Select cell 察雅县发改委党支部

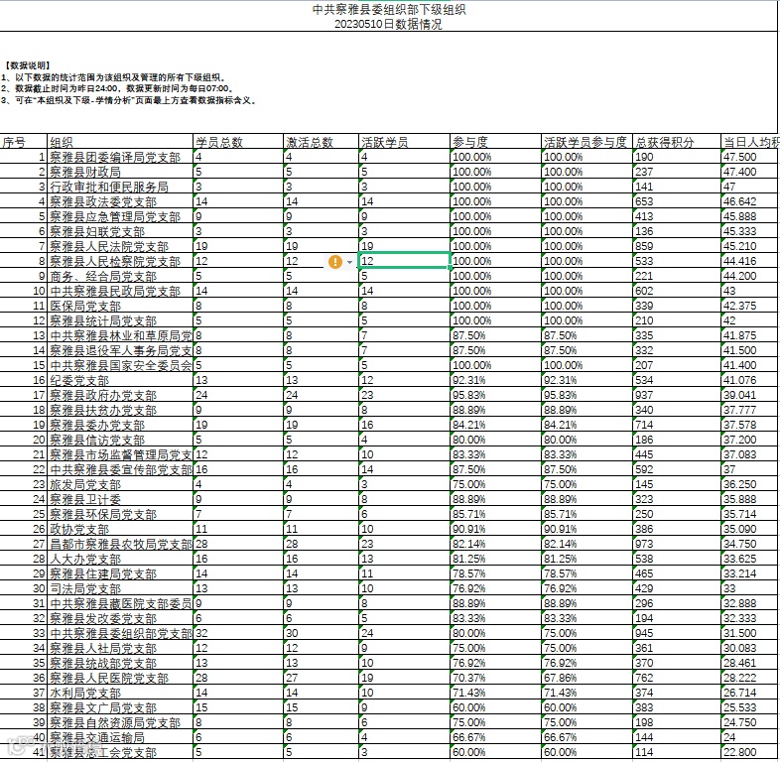[x=120, y=618]
